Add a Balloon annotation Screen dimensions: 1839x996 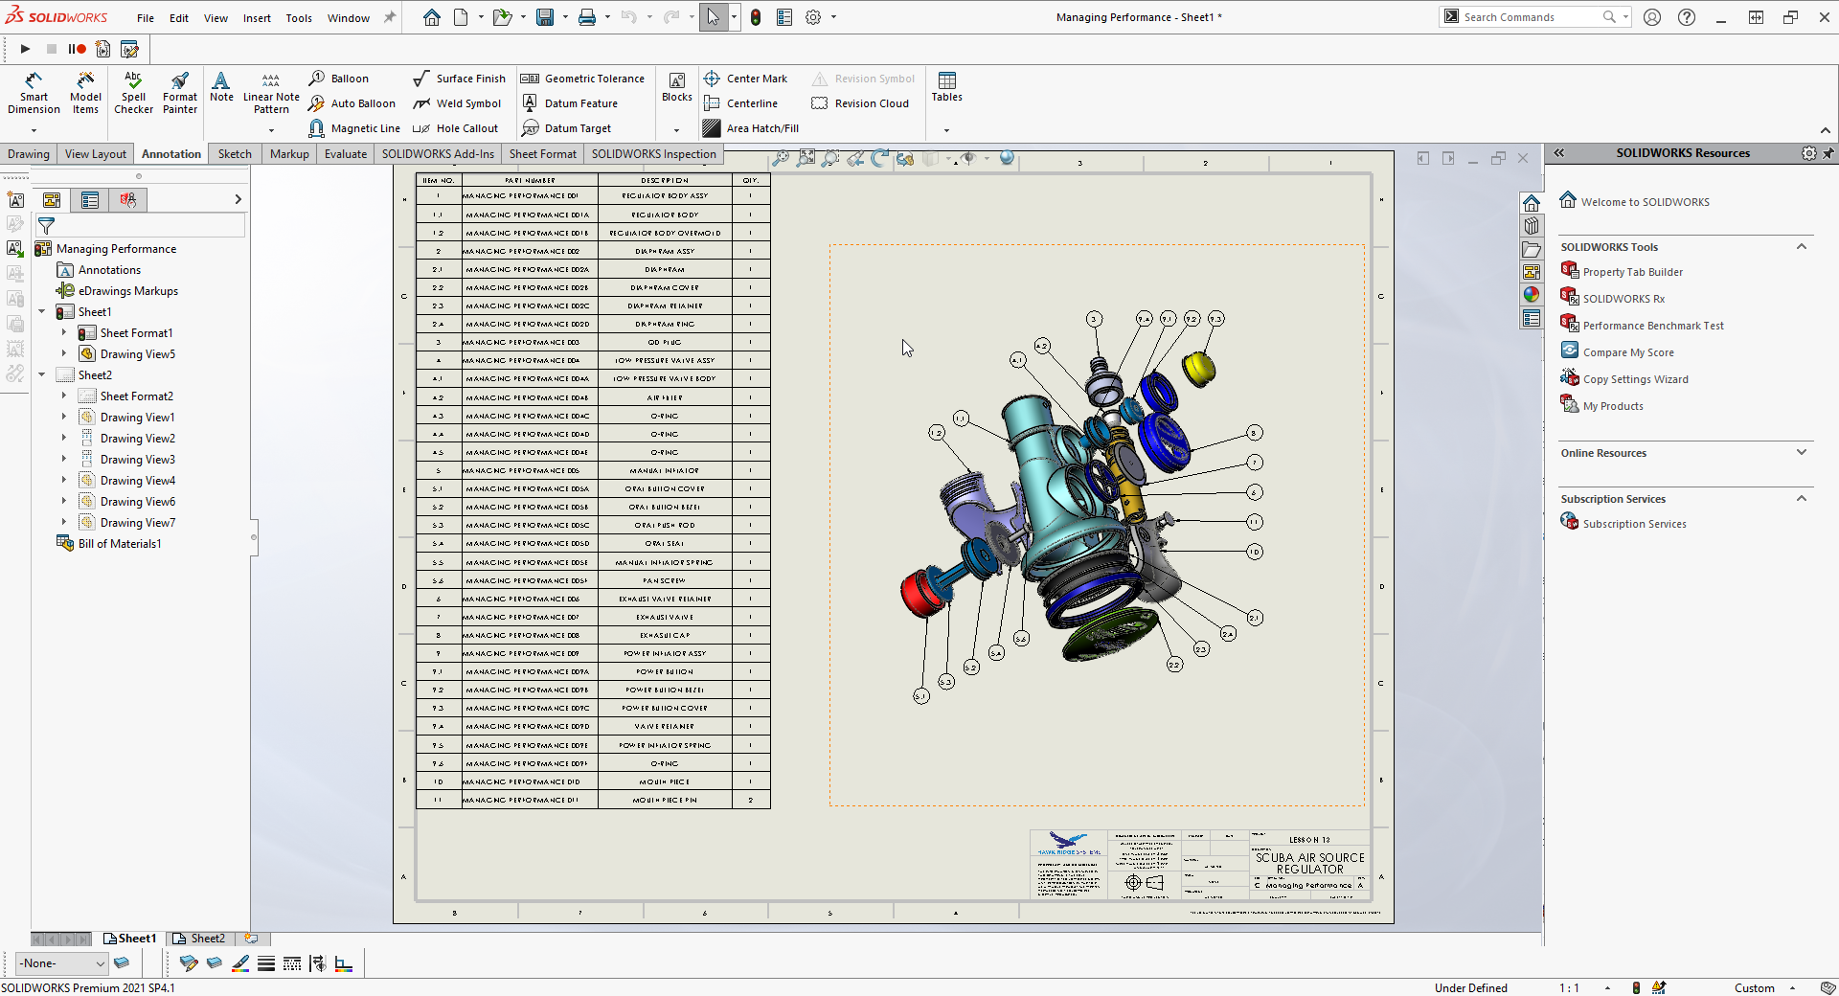click(339, 79)
